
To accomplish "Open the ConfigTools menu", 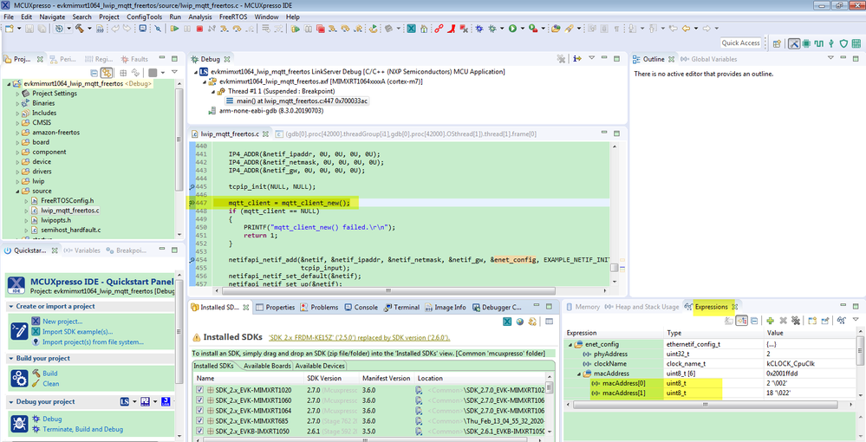I will (x=144, y=16).
